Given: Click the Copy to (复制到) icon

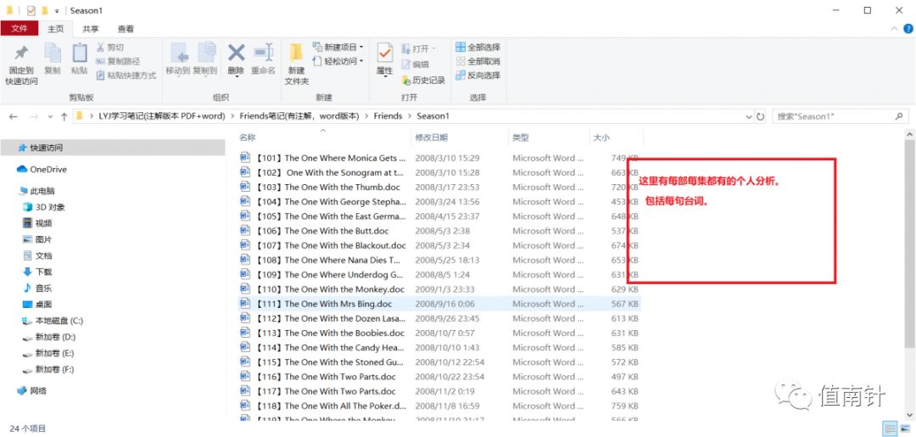Looking at the screenshot, I should pyautogui.click(x=205, y=53).
